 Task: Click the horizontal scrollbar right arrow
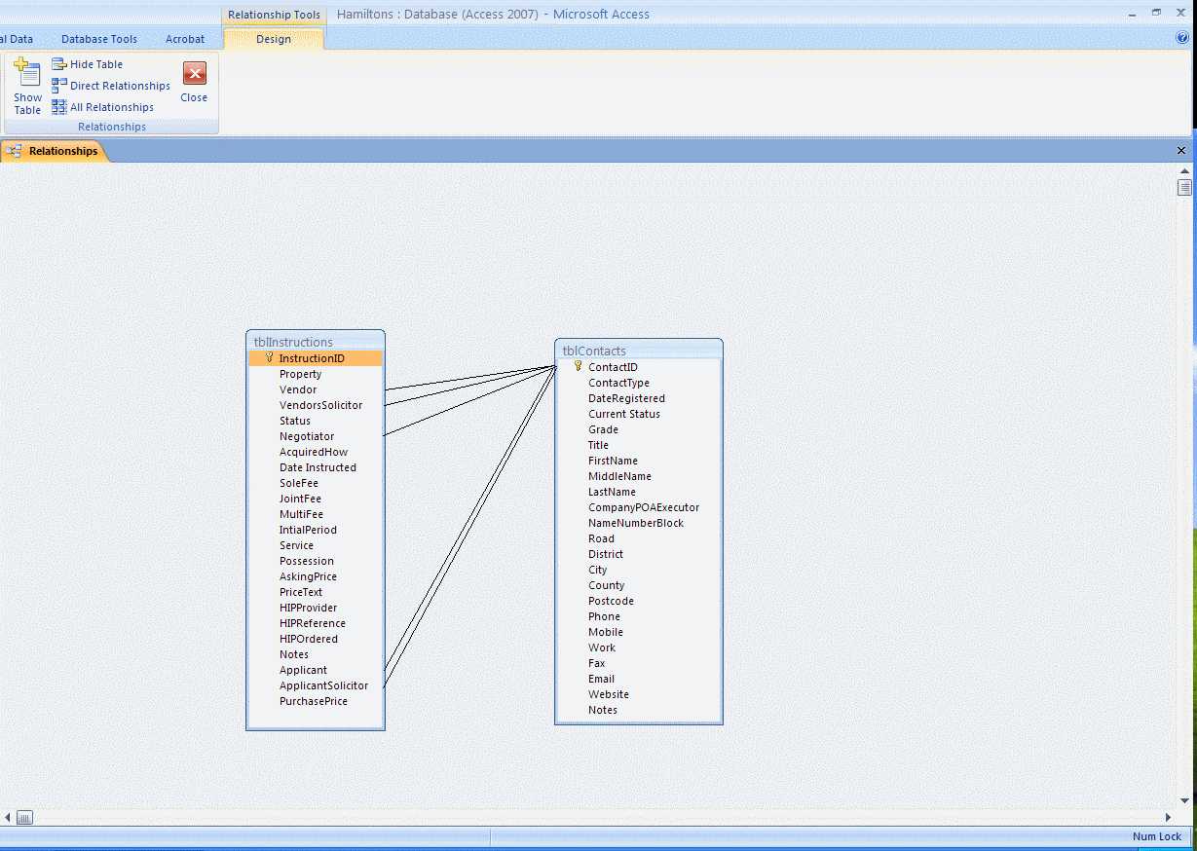click(x=1169, y=818)
